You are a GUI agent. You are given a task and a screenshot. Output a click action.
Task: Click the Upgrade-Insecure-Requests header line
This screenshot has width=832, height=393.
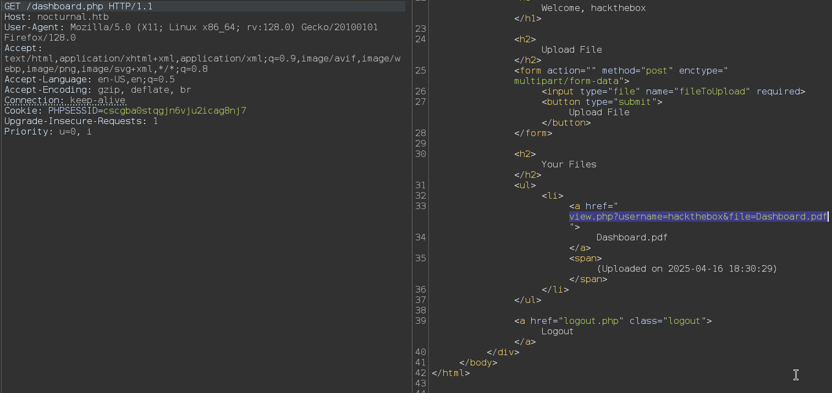pyautogui.click(x=81, y=121)
